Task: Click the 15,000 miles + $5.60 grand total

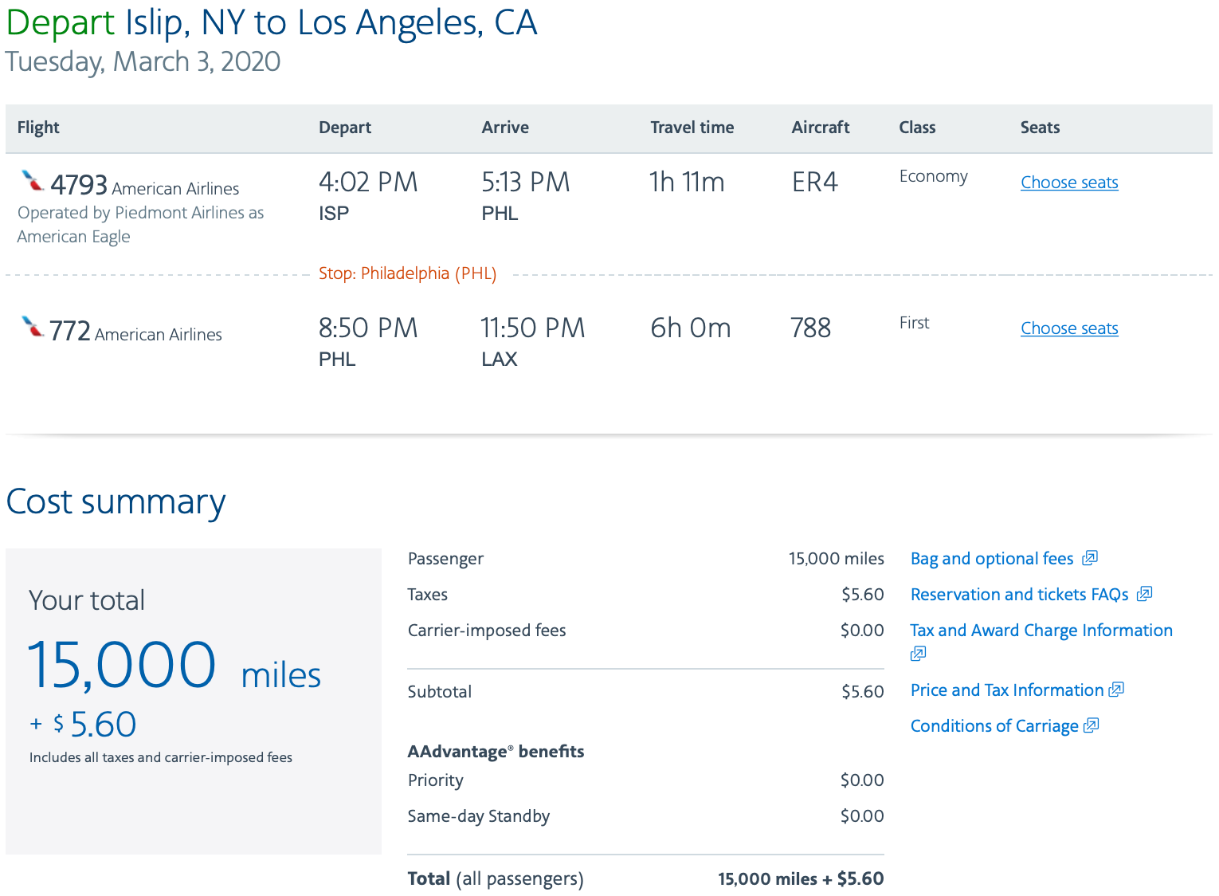Action: 801,879
